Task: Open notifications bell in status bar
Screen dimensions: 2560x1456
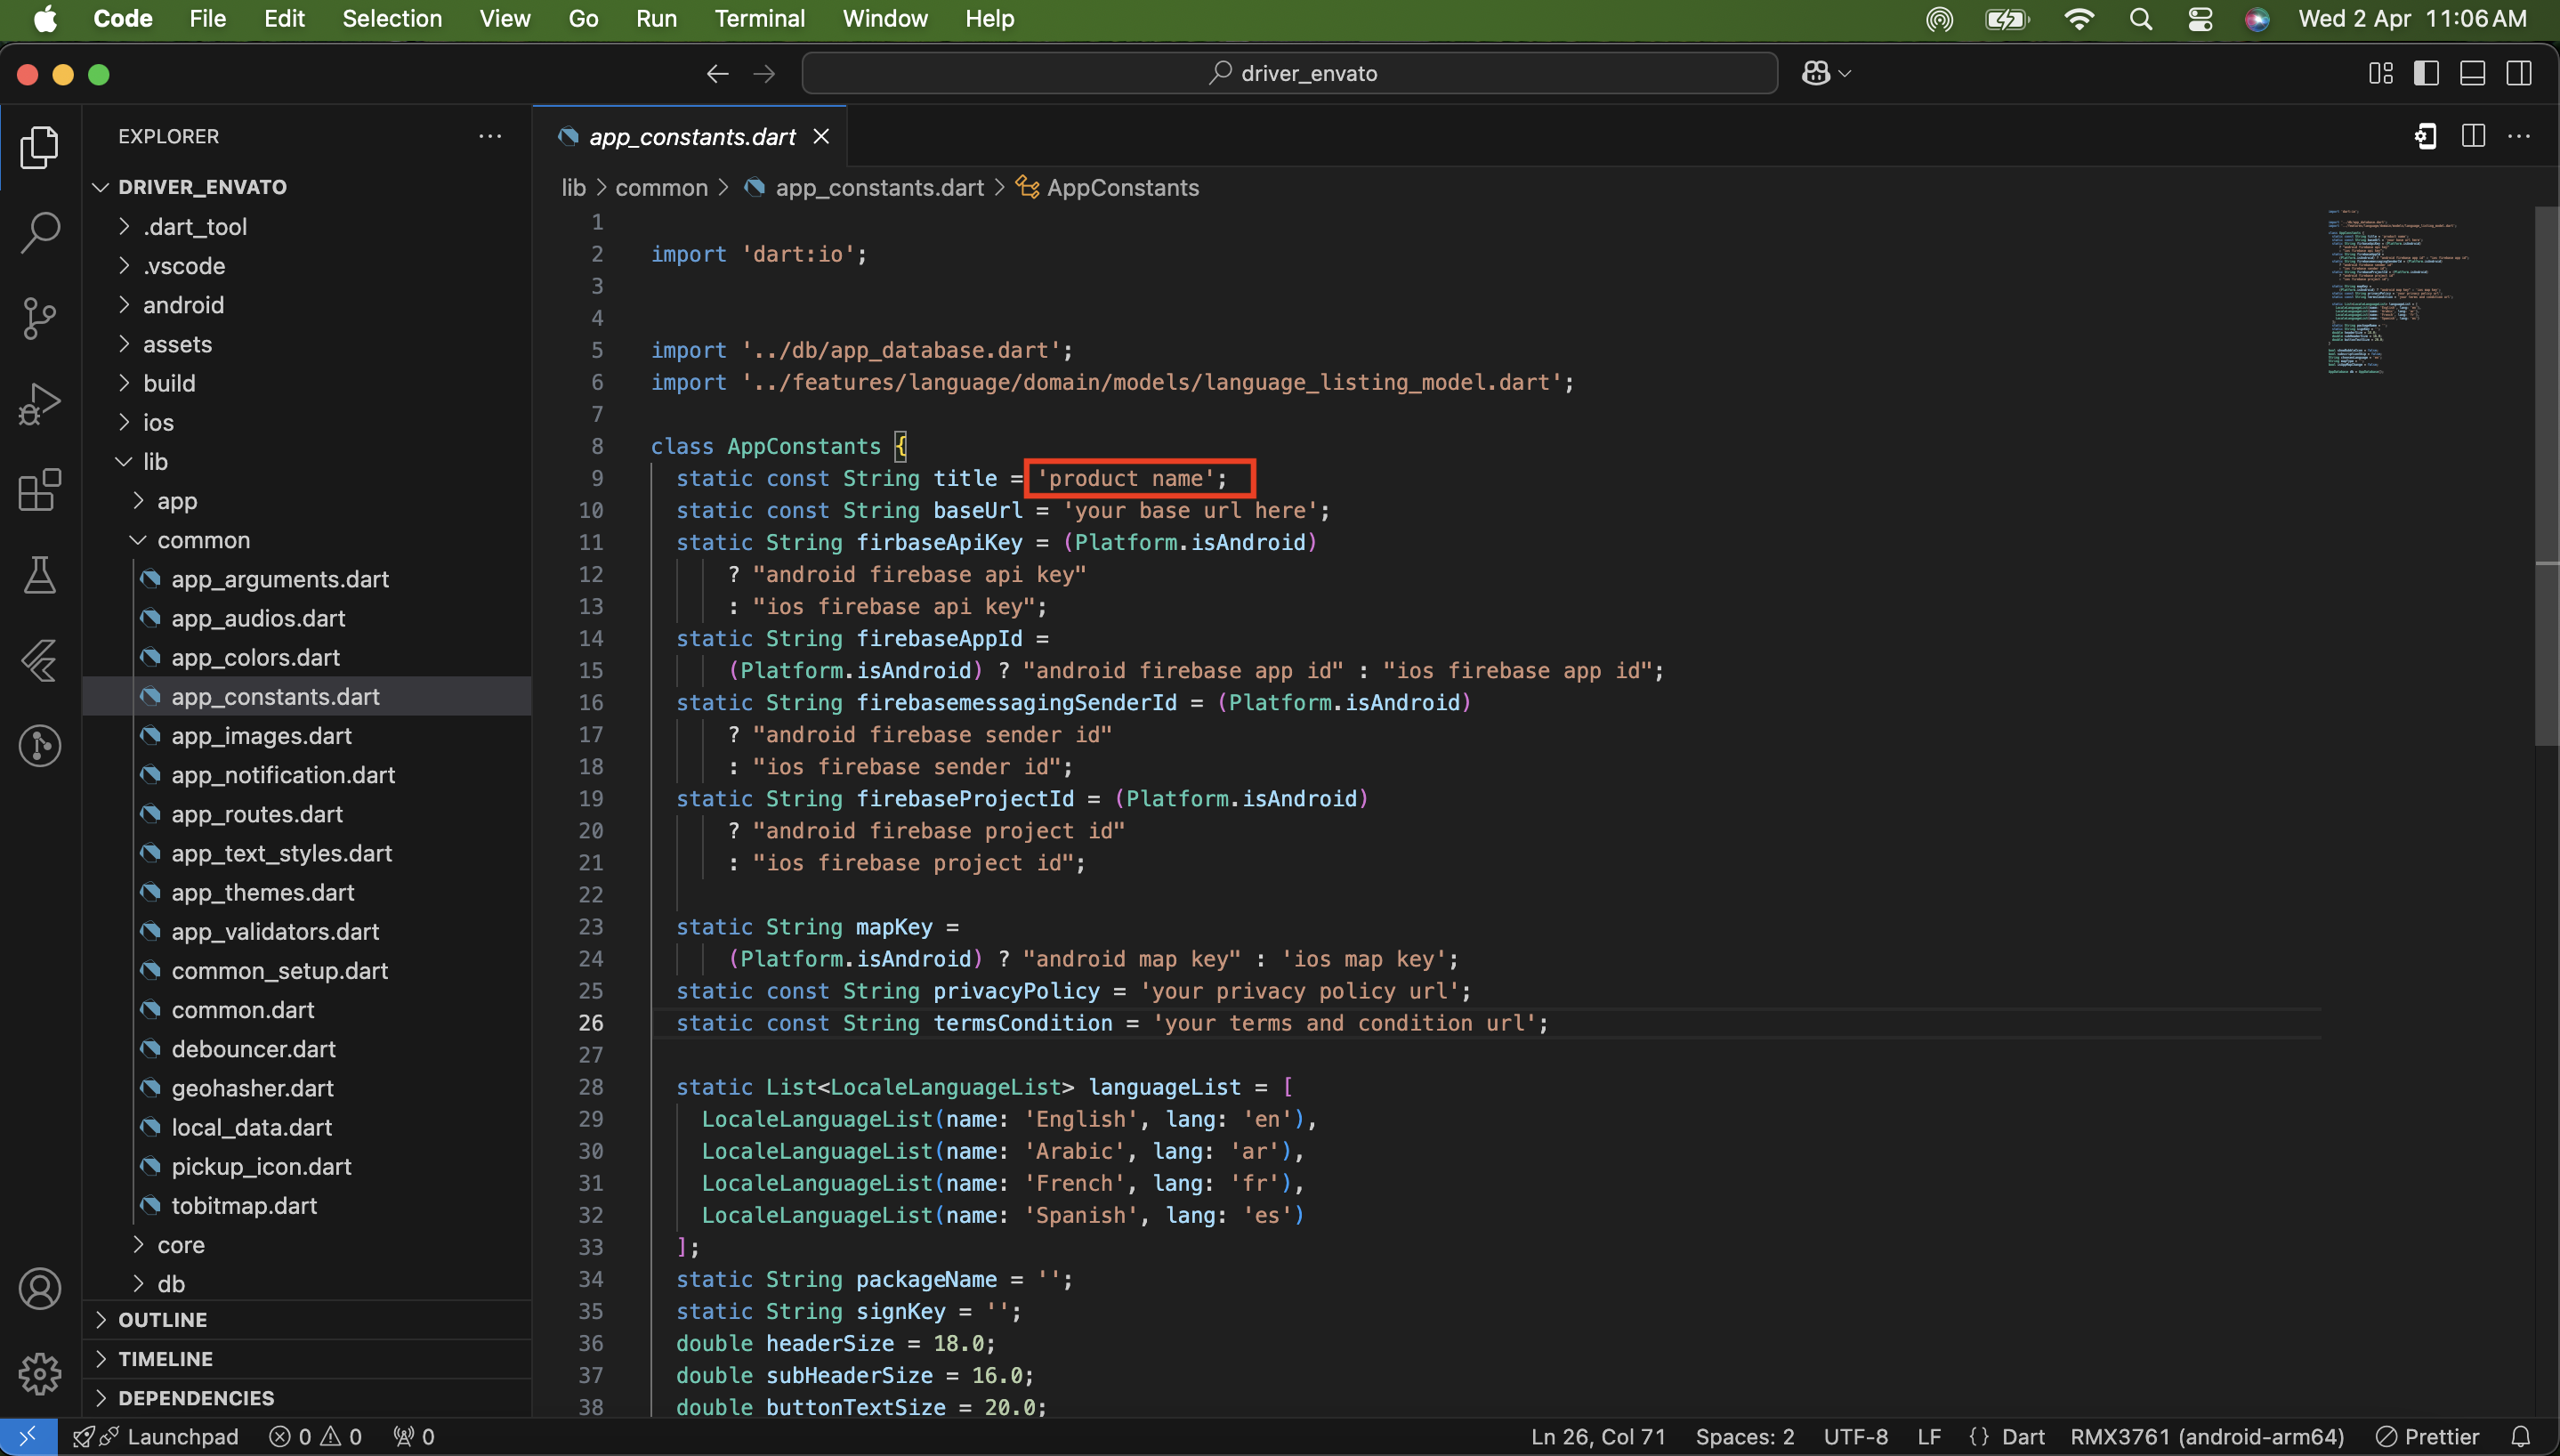Action: tap(2521, 1437)
